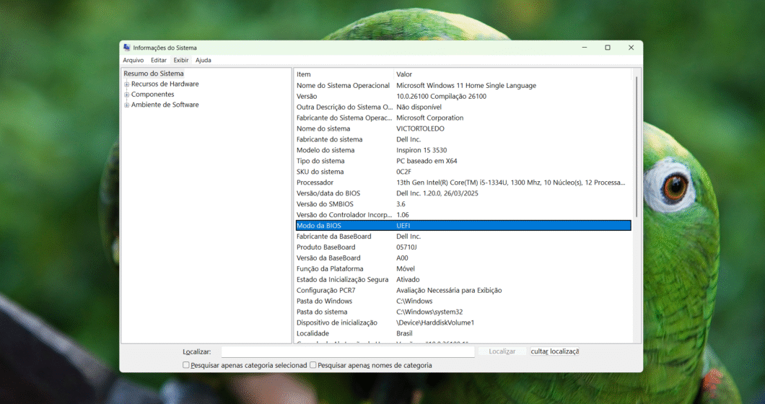Image resolution: width=765 pixels, height=404 pixels.
Task: Select the Configuração PCR7 row
Action: click(x=463, y=290)
